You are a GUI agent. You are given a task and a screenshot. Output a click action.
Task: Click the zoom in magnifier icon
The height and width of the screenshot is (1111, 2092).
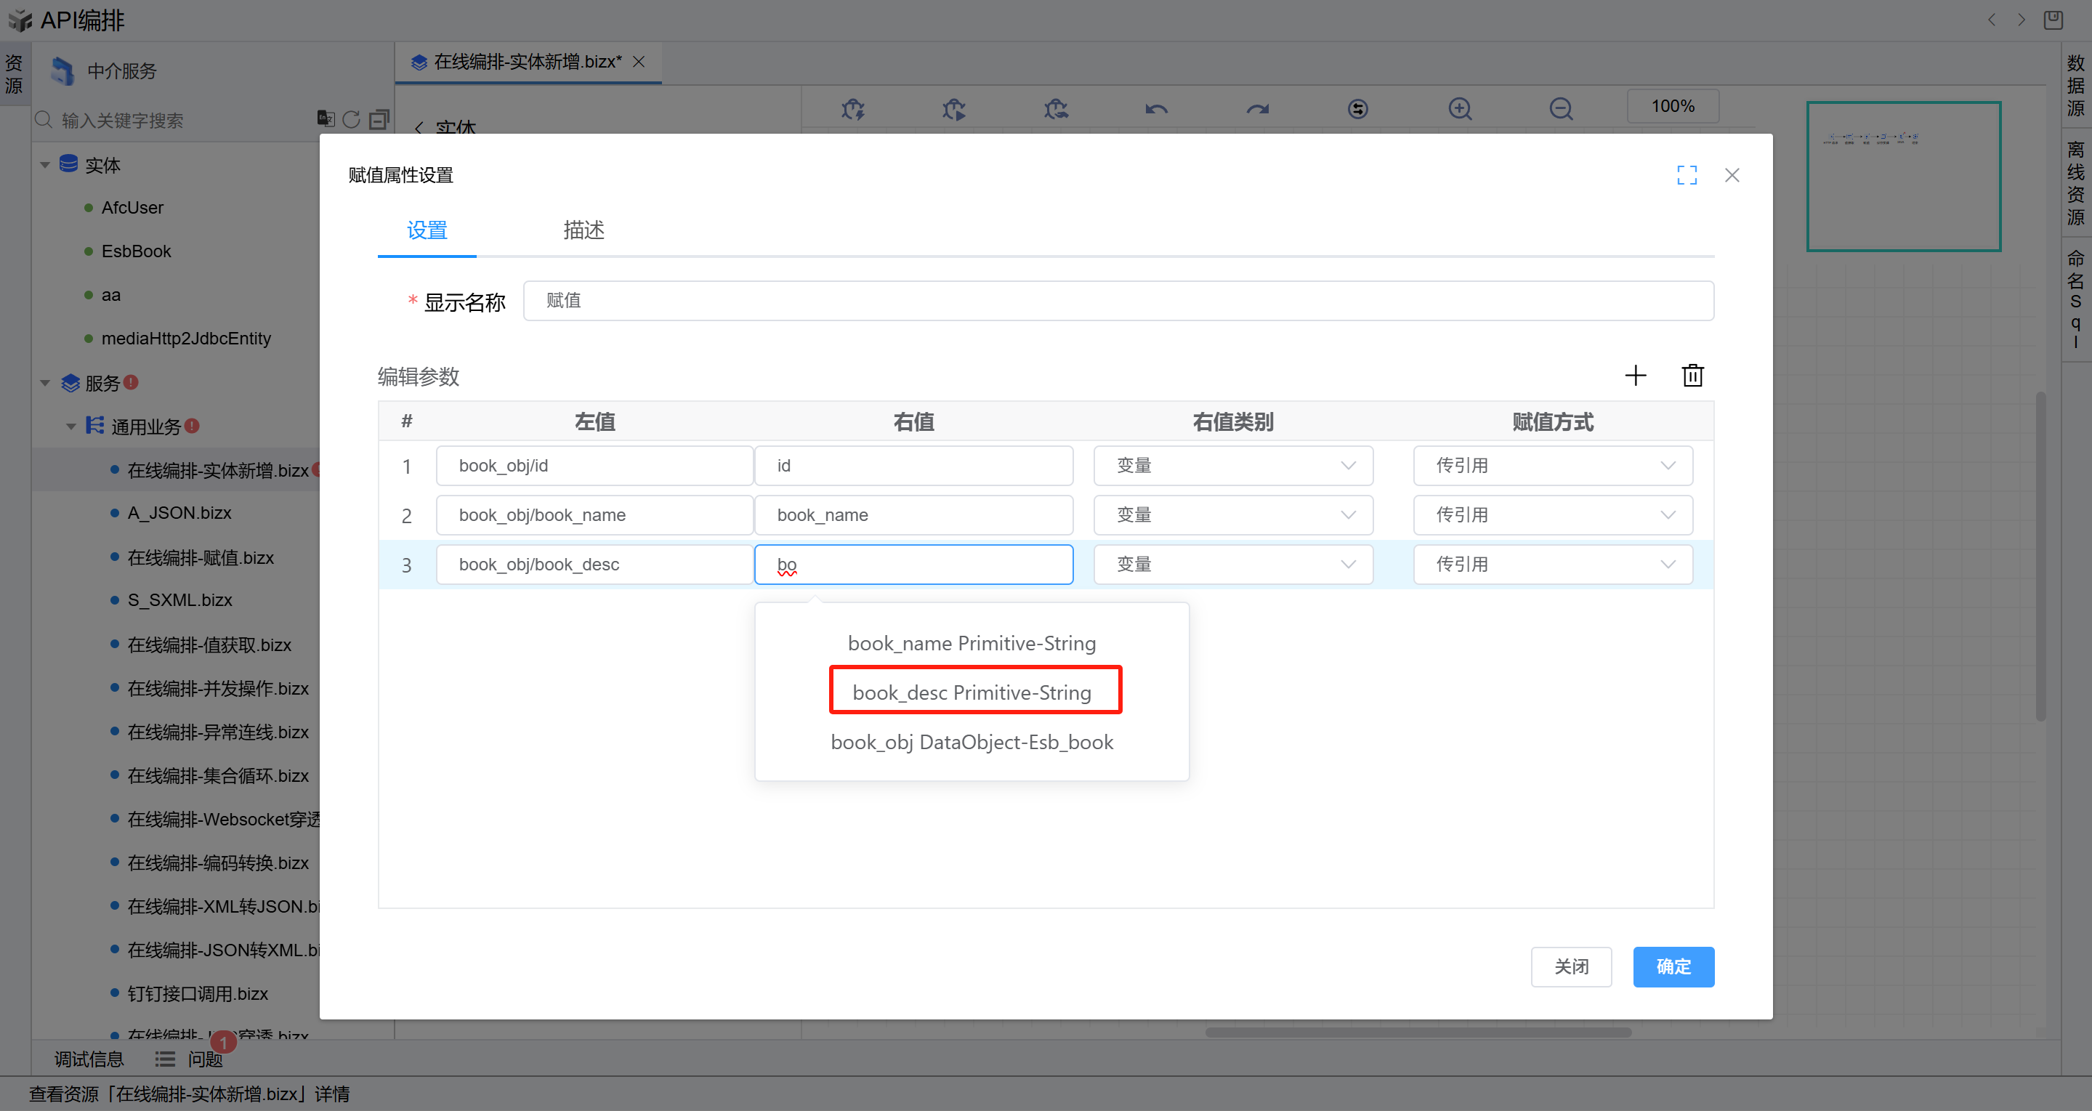click(1459, 109)
